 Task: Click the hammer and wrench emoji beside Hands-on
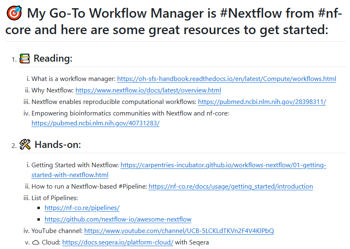[x=24, y=144]
